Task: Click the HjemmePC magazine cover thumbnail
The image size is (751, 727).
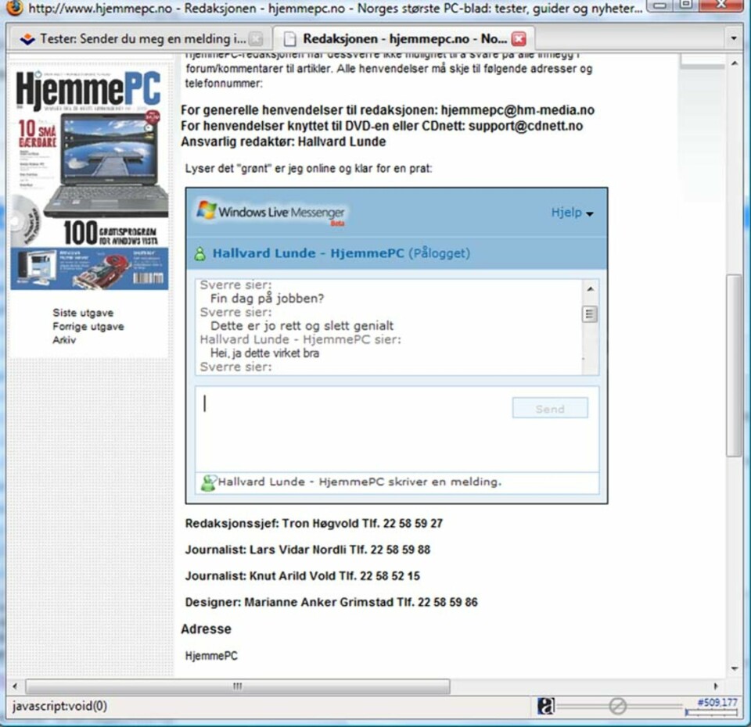Action: click(x=89, y=180)
